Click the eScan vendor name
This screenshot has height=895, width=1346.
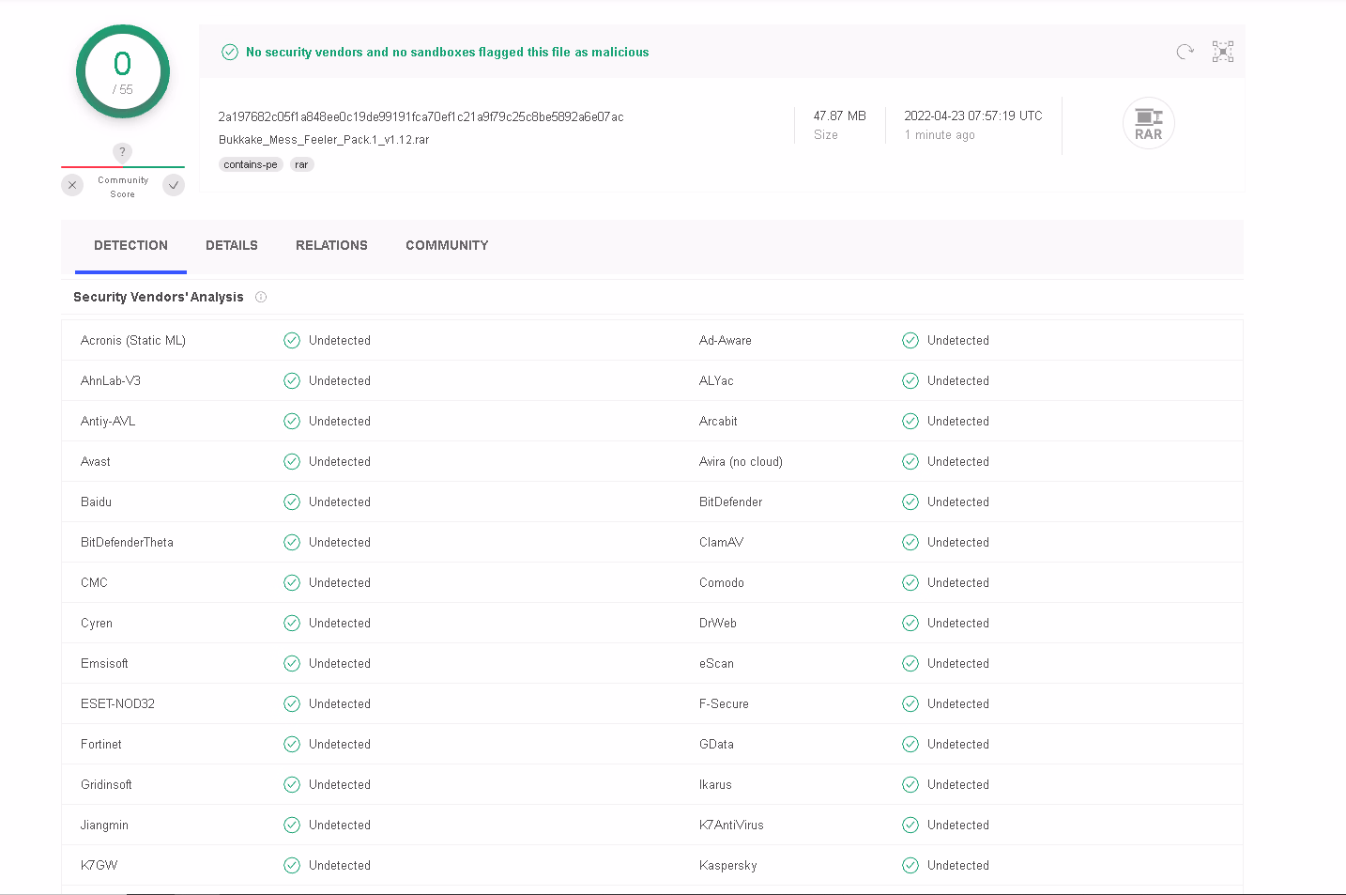point(716,663)
